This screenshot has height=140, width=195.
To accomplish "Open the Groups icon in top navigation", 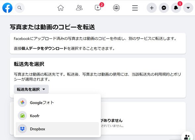I will (116, 8).
